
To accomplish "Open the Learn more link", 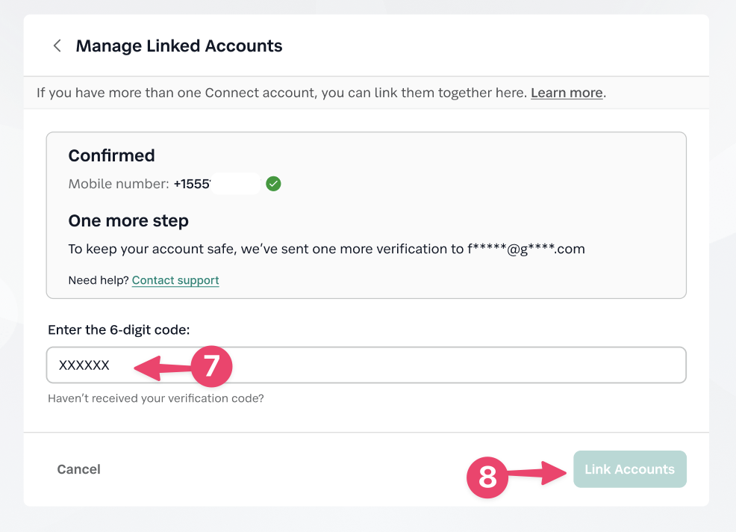I will pos(567,93).
